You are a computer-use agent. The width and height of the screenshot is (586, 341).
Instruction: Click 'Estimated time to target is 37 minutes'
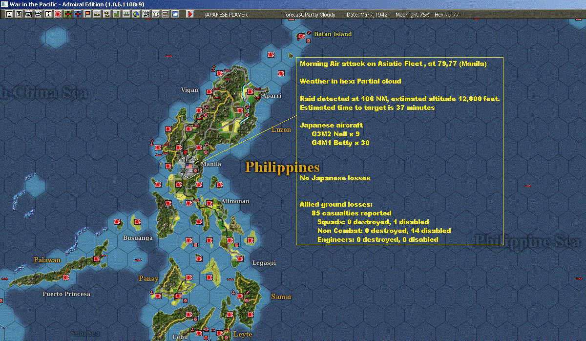[367, 107]
